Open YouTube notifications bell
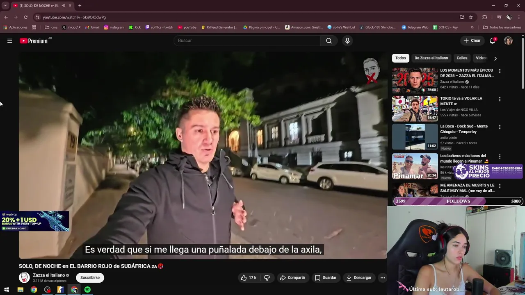 (x=493, y=41)
